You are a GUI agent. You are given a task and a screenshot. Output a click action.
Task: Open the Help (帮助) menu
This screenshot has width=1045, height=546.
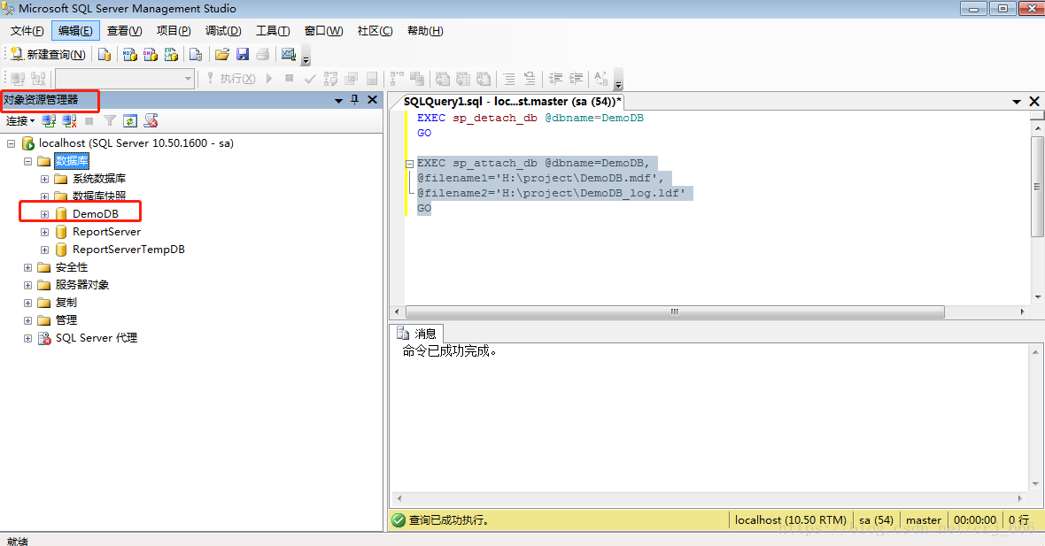[425, 31]
